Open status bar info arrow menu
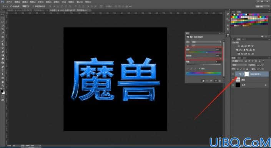 click(x=40, y=146)
